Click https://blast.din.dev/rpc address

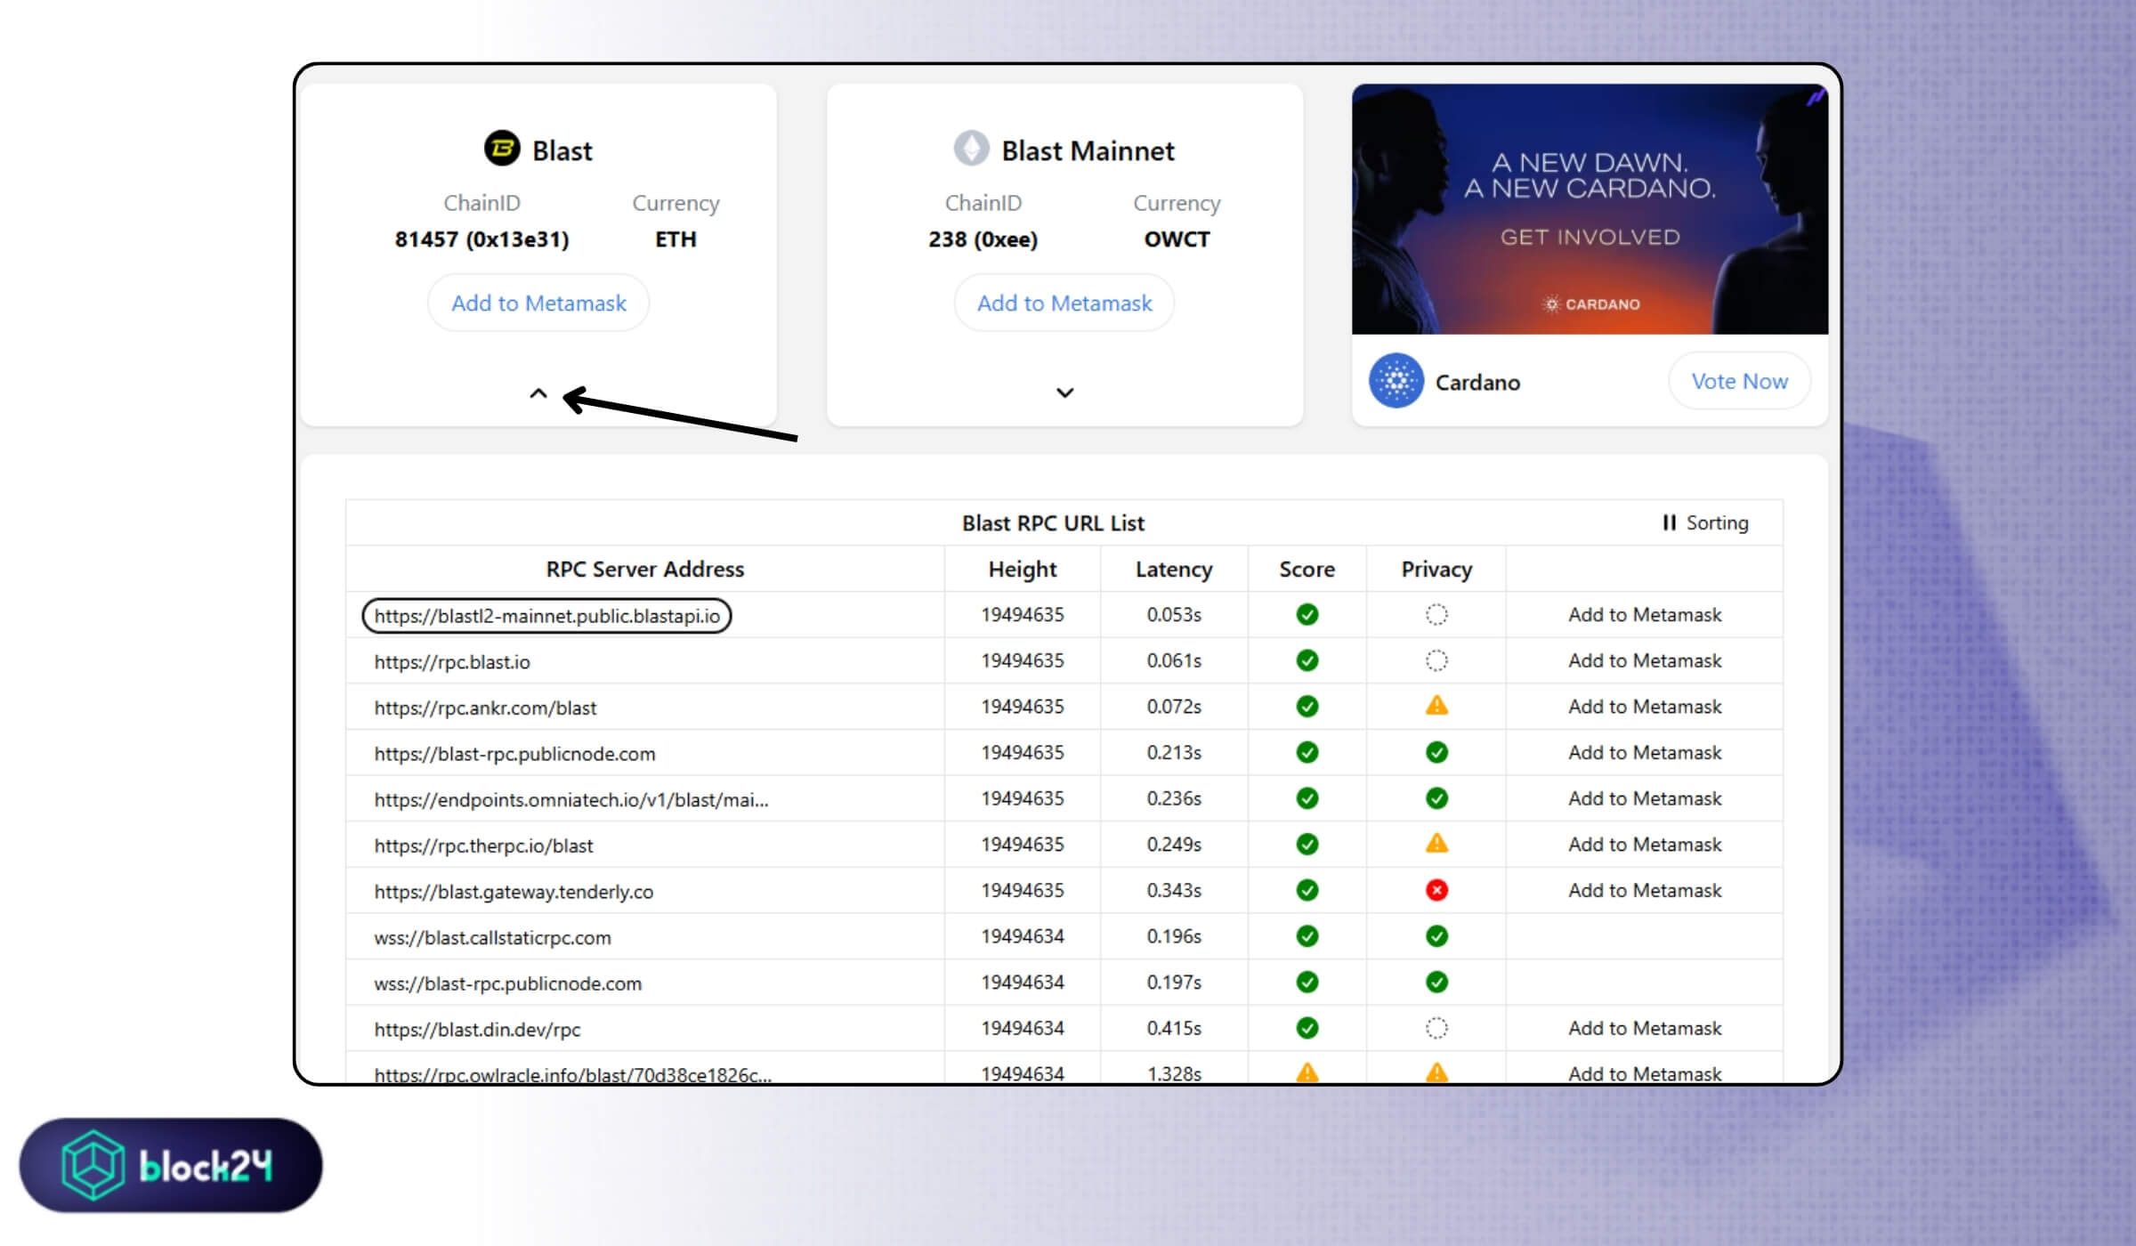click(x=477, y=1030)
